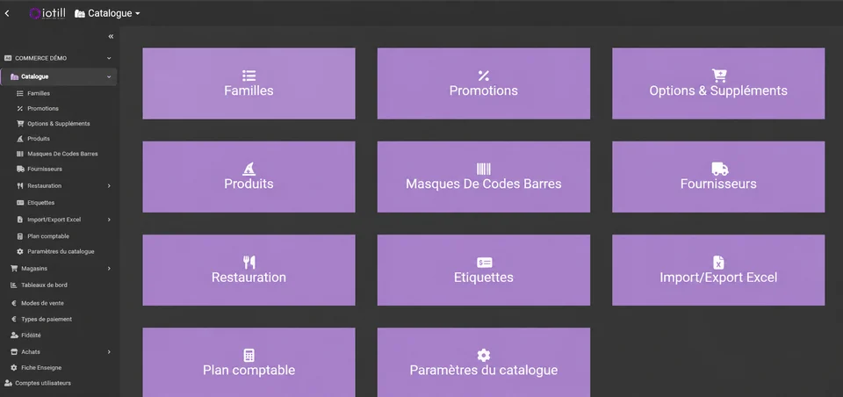Click the Promotions percent icon in sidebar
This screenshot has width=843, height=397.
20,109
